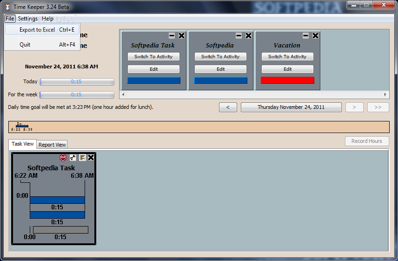Minimize the Vacation activity card
The image size is (398, 261).
[x=306, y=36]
